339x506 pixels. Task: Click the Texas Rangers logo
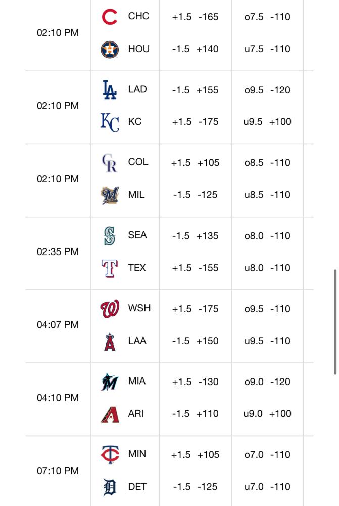110,268
